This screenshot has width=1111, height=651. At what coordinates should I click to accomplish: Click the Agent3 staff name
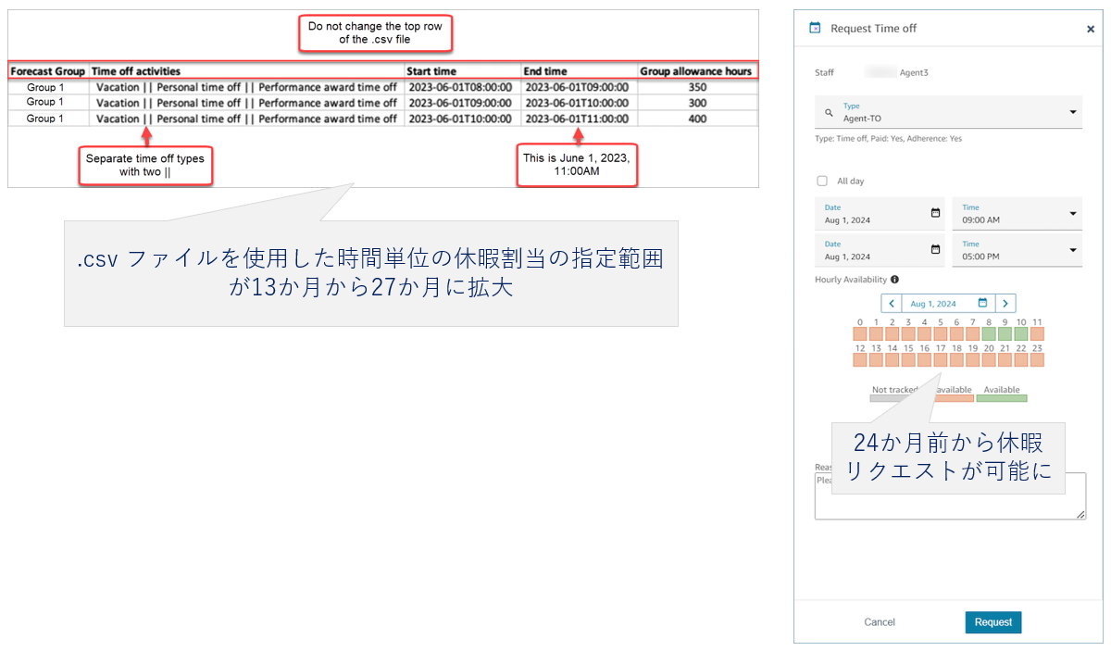[x=914, y=72]
